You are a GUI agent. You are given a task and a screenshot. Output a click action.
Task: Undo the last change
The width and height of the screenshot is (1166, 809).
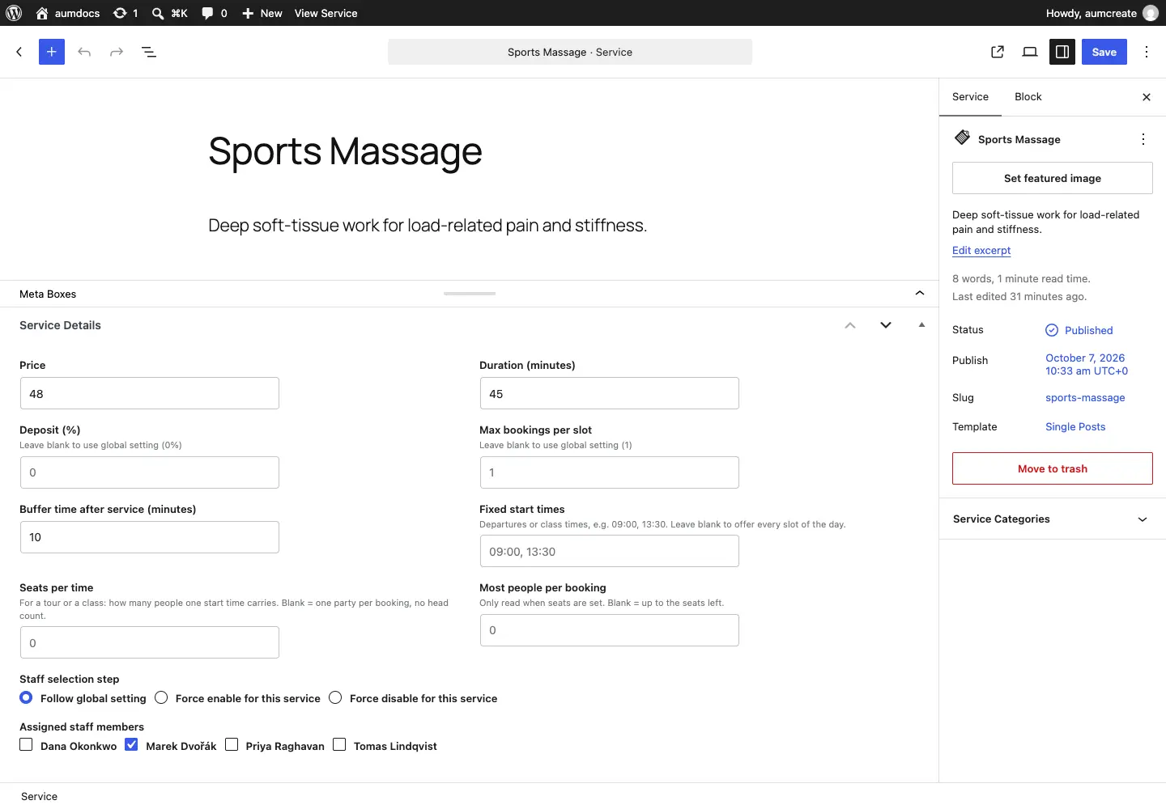pos(84,52)
